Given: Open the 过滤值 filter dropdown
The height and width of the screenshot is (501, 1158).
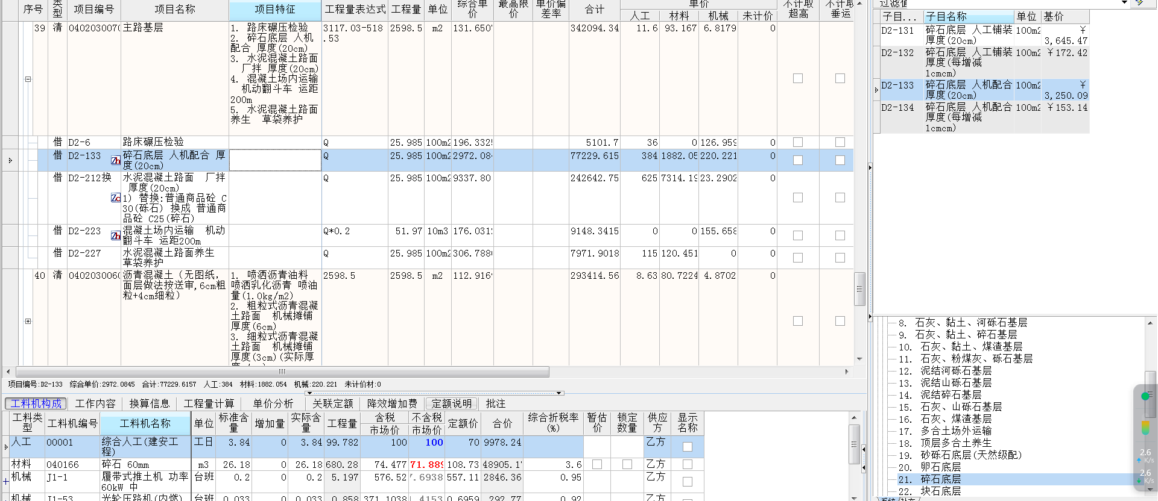Looking at the screenshot, I should click(x=1124, y=3).
